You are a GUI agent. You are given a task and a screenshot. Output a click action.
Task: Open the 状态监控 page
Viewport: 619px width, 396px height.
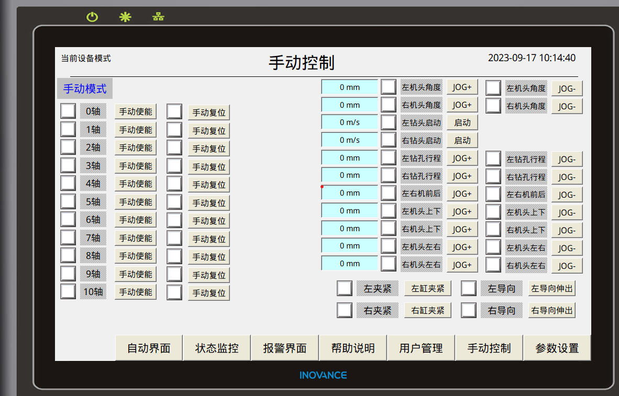(217, 348)
